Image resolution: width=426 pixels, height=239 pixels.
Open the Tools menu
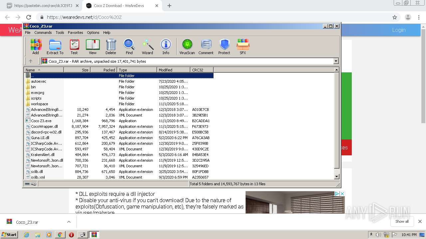[x=60, y=33]
